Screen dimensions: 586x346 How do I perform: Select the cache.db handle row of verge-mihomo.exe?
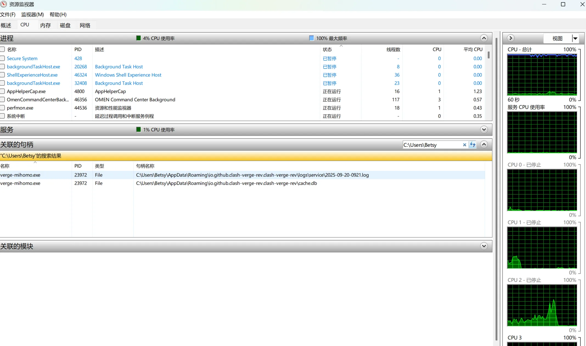(226, 183)
